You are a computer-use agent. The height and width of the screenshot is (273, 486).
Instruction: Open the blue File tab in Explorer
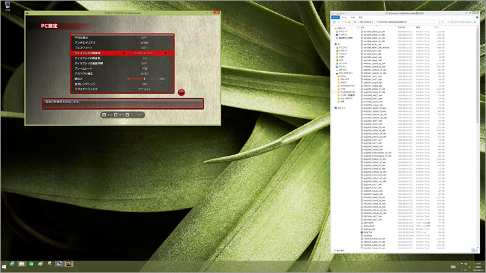pyautogui.click(x=336, y=16)
